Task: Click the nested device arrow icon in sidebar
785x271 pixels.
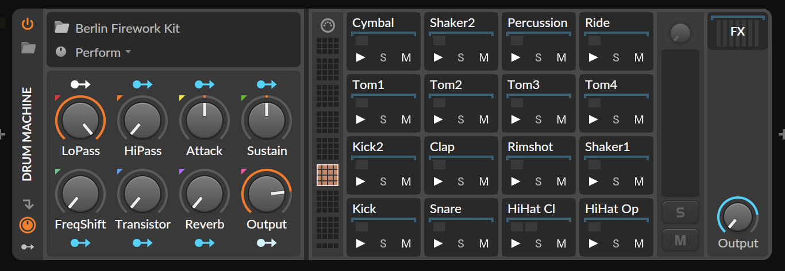Action: [x=28, y=204]
